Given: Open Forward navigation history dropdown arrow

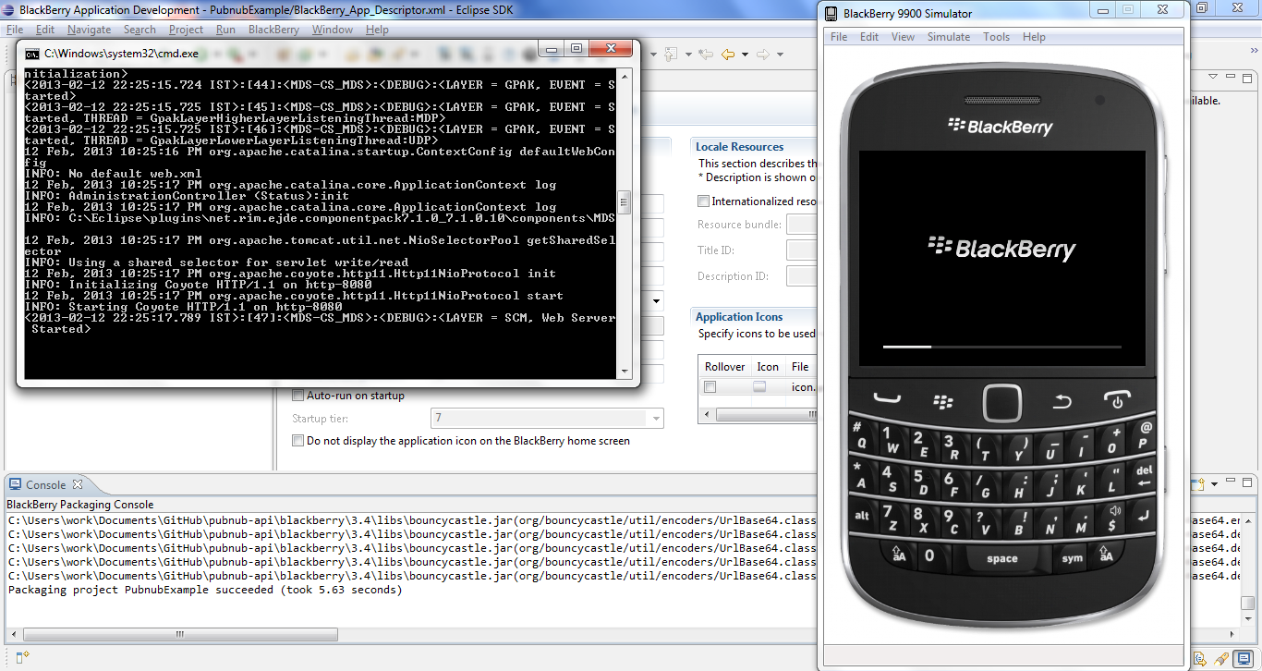Looking at the screenshot, I should (x=779, y=55).
